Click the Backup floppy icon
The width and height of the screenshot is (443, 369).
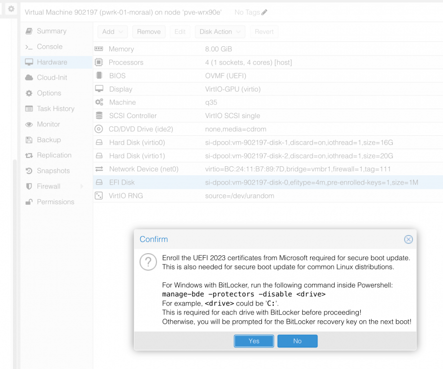tap(29, 140)
